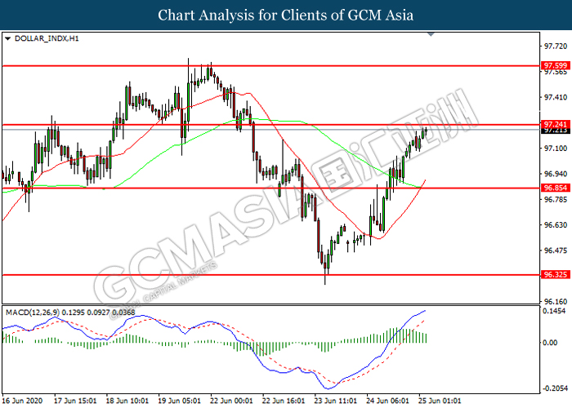Click the 25 Jun 01:01 time label
572x408 pixels.
[x=440, y=401]
